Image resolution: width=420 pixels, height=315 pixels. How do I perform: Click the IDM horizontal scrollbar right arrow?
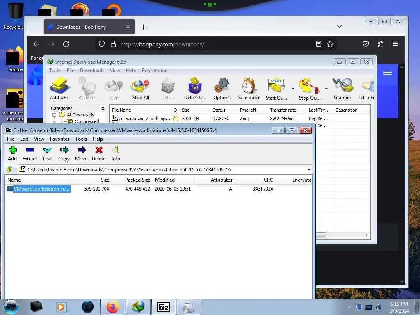(366, 235)
